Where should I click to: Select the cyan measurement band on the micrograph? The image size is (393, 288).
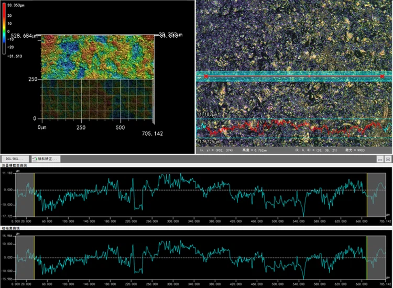[293, 77]
